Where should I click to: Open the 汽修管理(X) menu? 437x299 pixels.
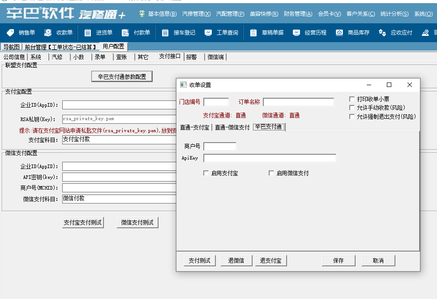(196, 13)
